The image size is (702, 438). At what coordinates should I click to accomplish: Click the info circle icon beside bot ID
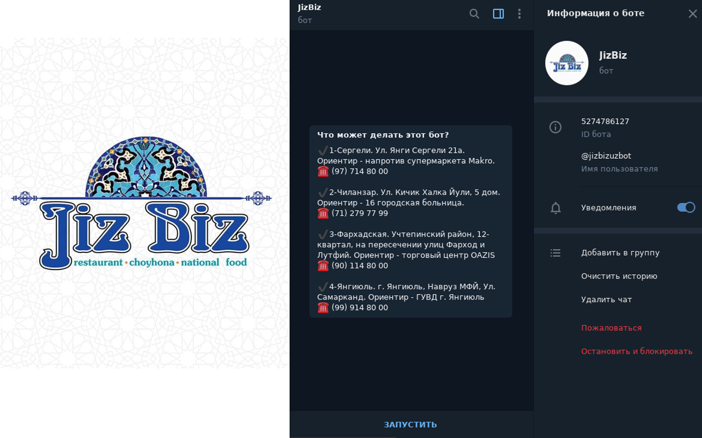[x=556, y=127]
